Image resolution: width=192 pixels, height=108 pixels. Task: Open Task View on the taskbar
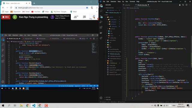(15, 105)
